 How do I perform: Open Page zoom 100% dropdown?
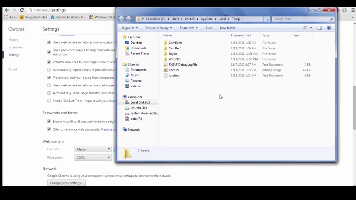(93, 157)
